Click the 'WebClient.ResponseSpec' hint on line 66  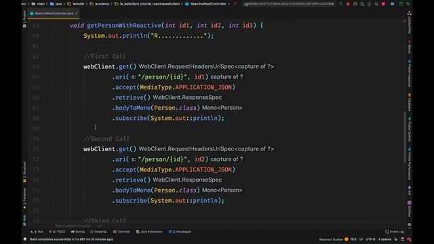(x=187, y=98)
